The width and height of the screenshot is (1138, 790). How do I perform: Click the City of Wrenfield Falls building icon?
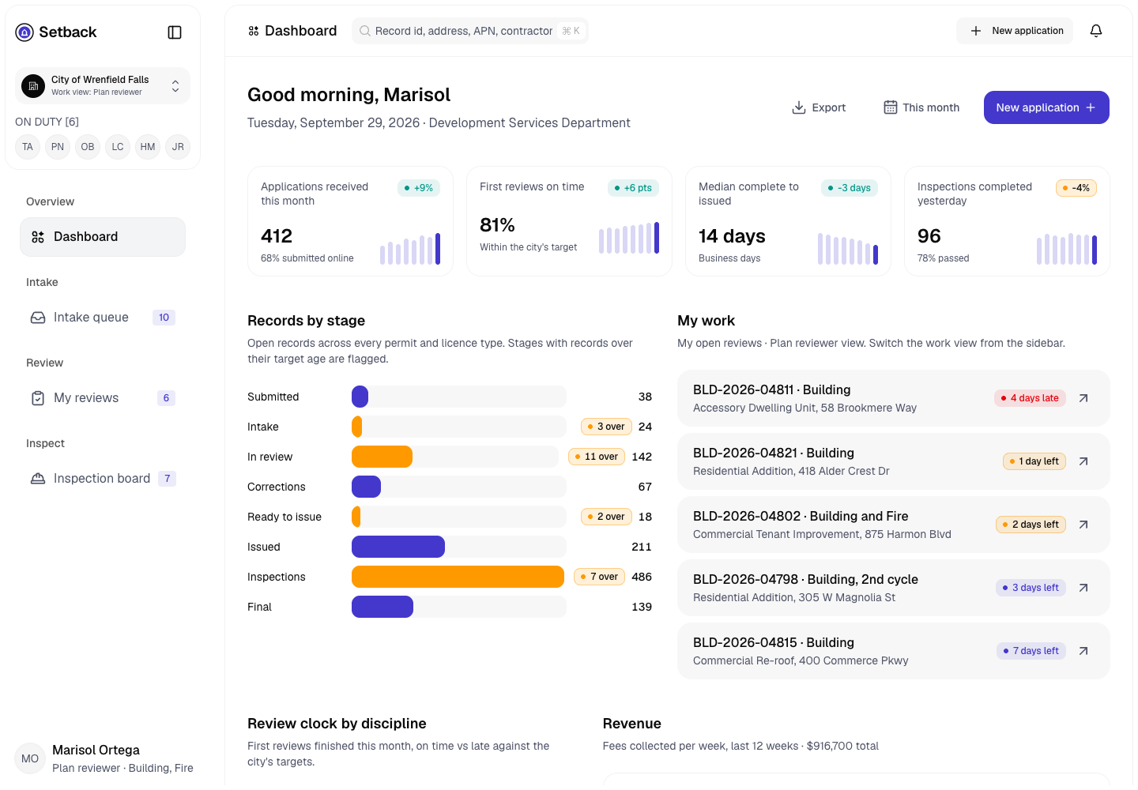click(x=33, y=85)
